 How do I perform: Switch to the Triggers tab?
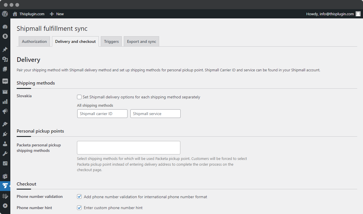point(111,41)
